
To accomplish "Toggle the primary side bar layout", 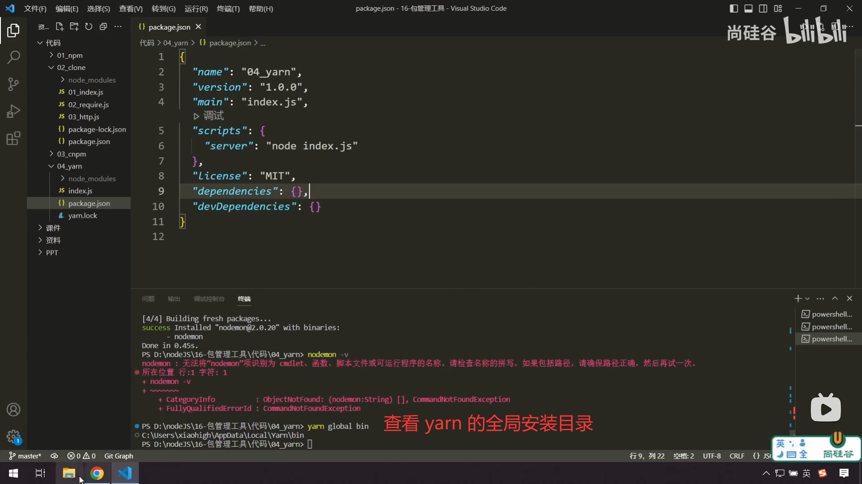I will 734,9.
